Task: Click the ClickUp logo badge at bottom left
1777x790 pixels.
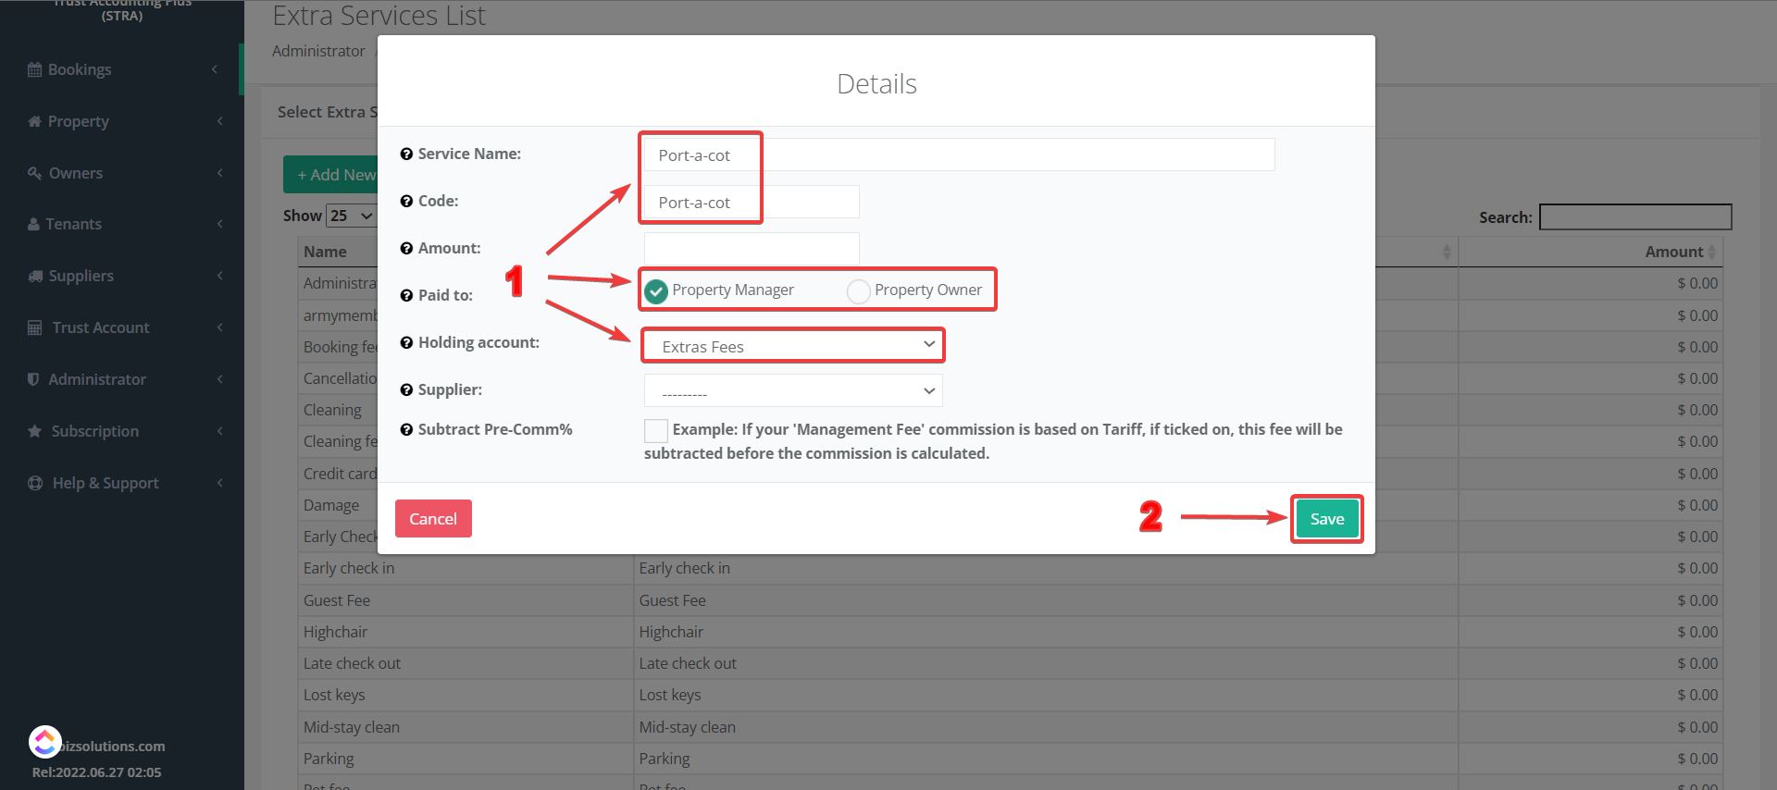Action: (x=45, y=742)
